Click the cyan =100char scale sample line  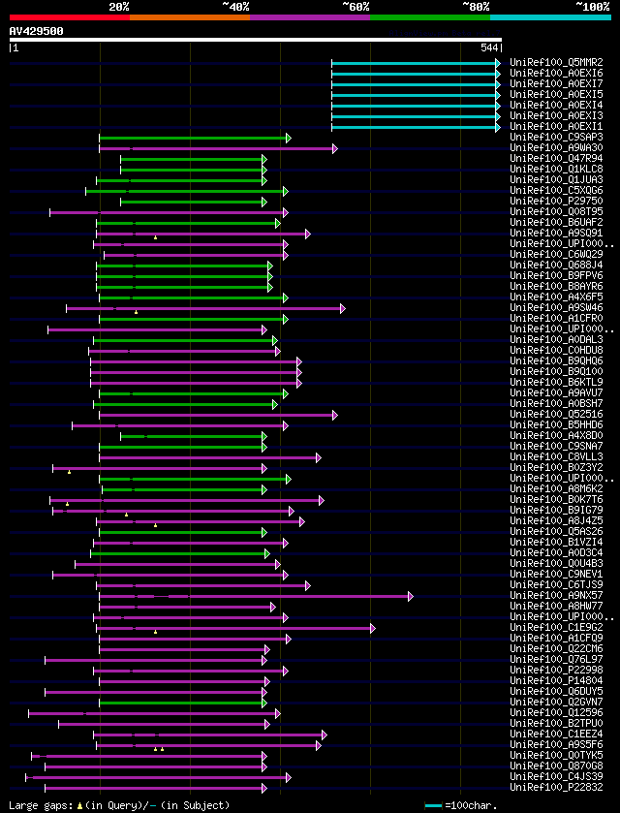(x=433, y=806)
